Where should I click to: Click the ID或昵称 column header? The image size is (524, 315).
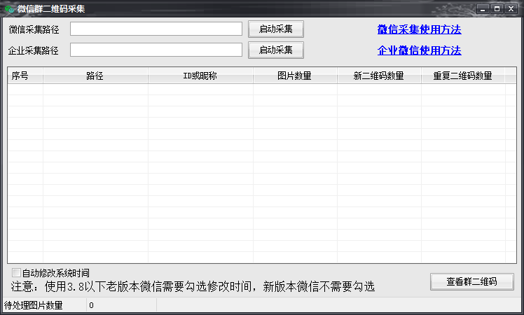200,76
